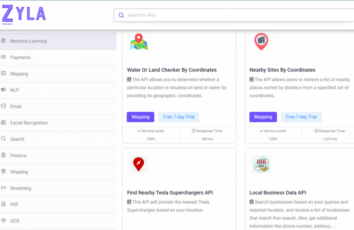This screenshot has height=230, width=354.
Task: Select the OCR category
Action: tap(58, 221)
